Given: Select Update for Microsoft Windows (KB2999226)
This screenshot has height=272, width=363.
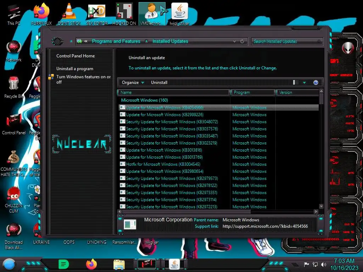Looking at the screenshot, I should coord(219,115).
